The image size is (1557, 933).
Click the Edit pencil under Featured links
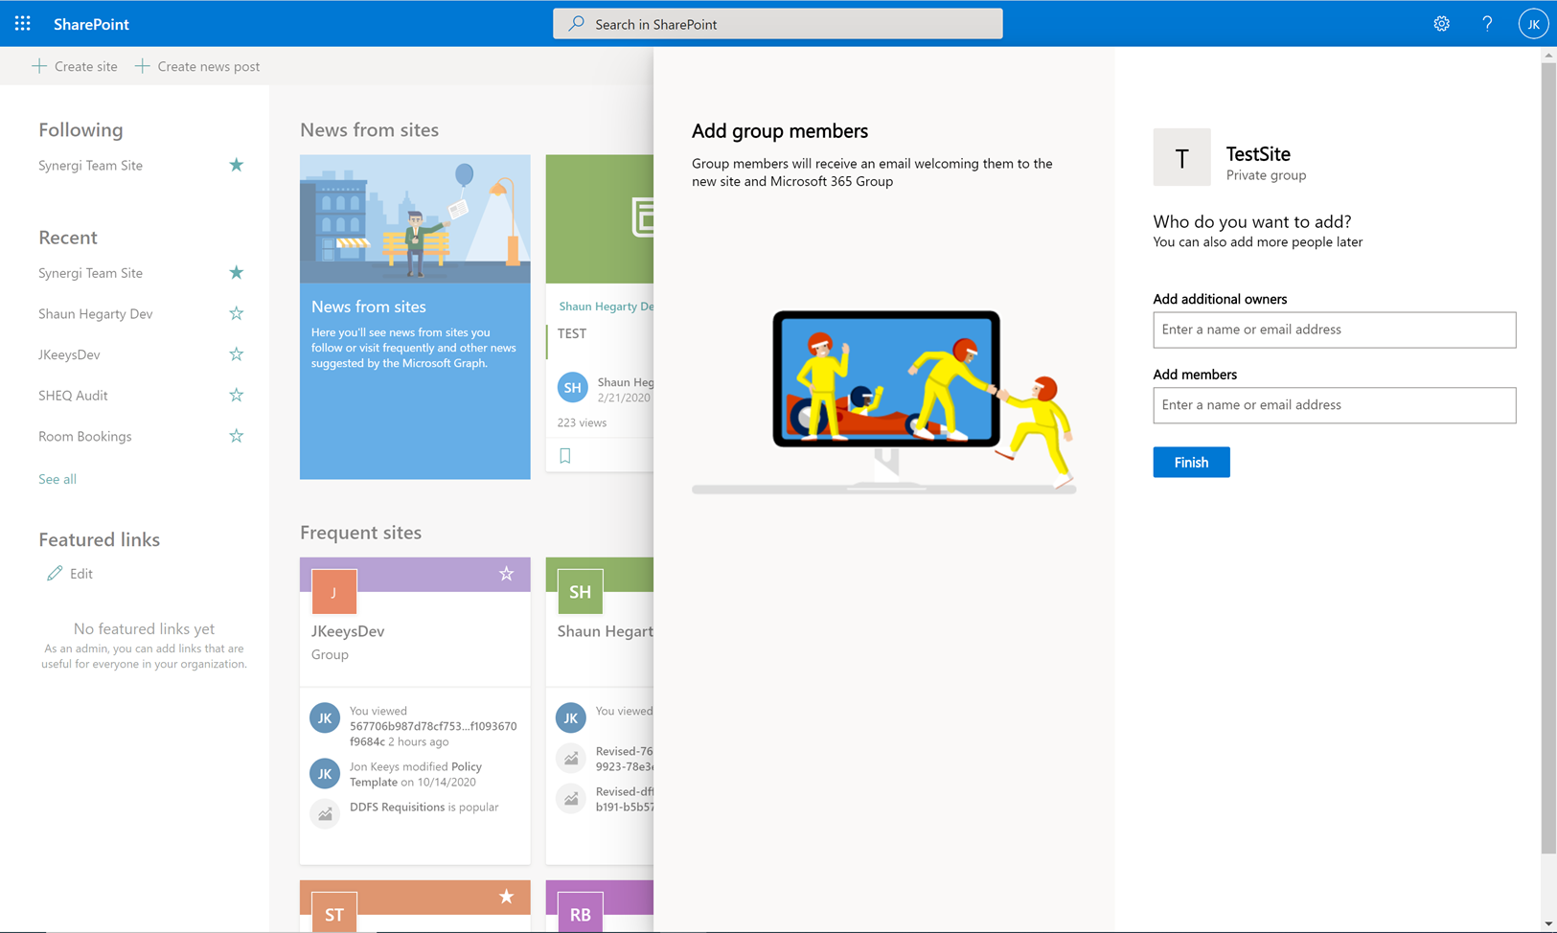[55, 573]
